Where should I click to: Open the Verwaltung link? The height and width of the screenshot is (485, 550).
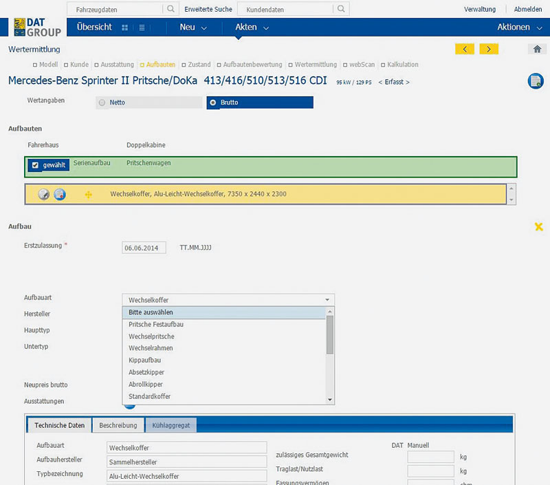tap(480, 10)
